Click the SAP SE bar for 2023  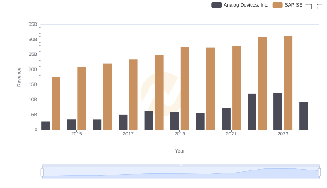[x=288, y=83]
